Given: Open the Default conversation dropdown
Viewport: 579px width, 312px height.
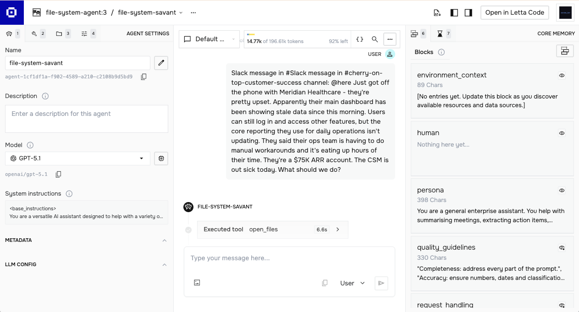Looking at the screenshot, I should [209, 39].
